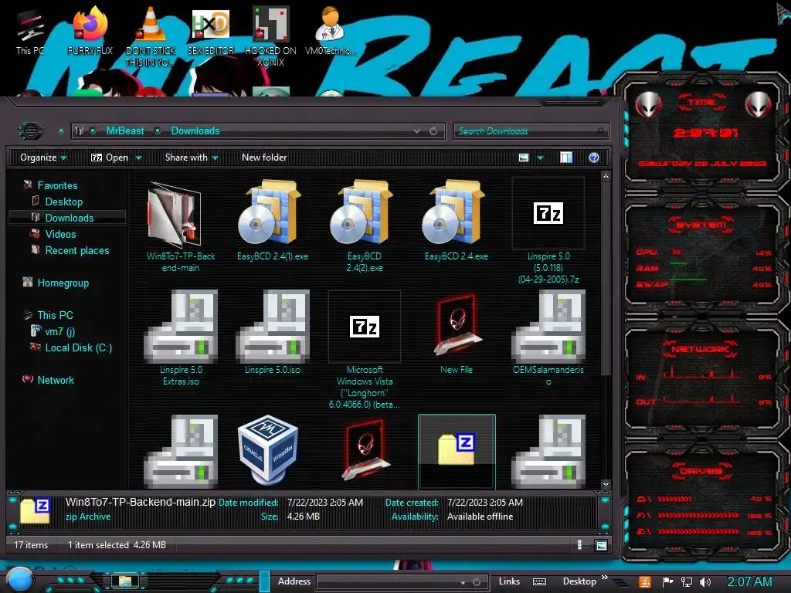Select Desktop under Favorites
Image resolution: width=791 pixels, height=593 pixels.
[x=64, y=202]
